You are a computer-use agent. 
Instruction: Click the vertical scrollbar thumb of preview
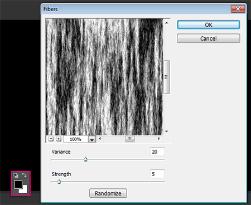(x=167, y=77)
